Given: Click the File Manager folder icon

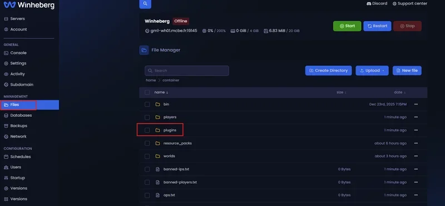Looking at the screenshot, I should (144, 50).
